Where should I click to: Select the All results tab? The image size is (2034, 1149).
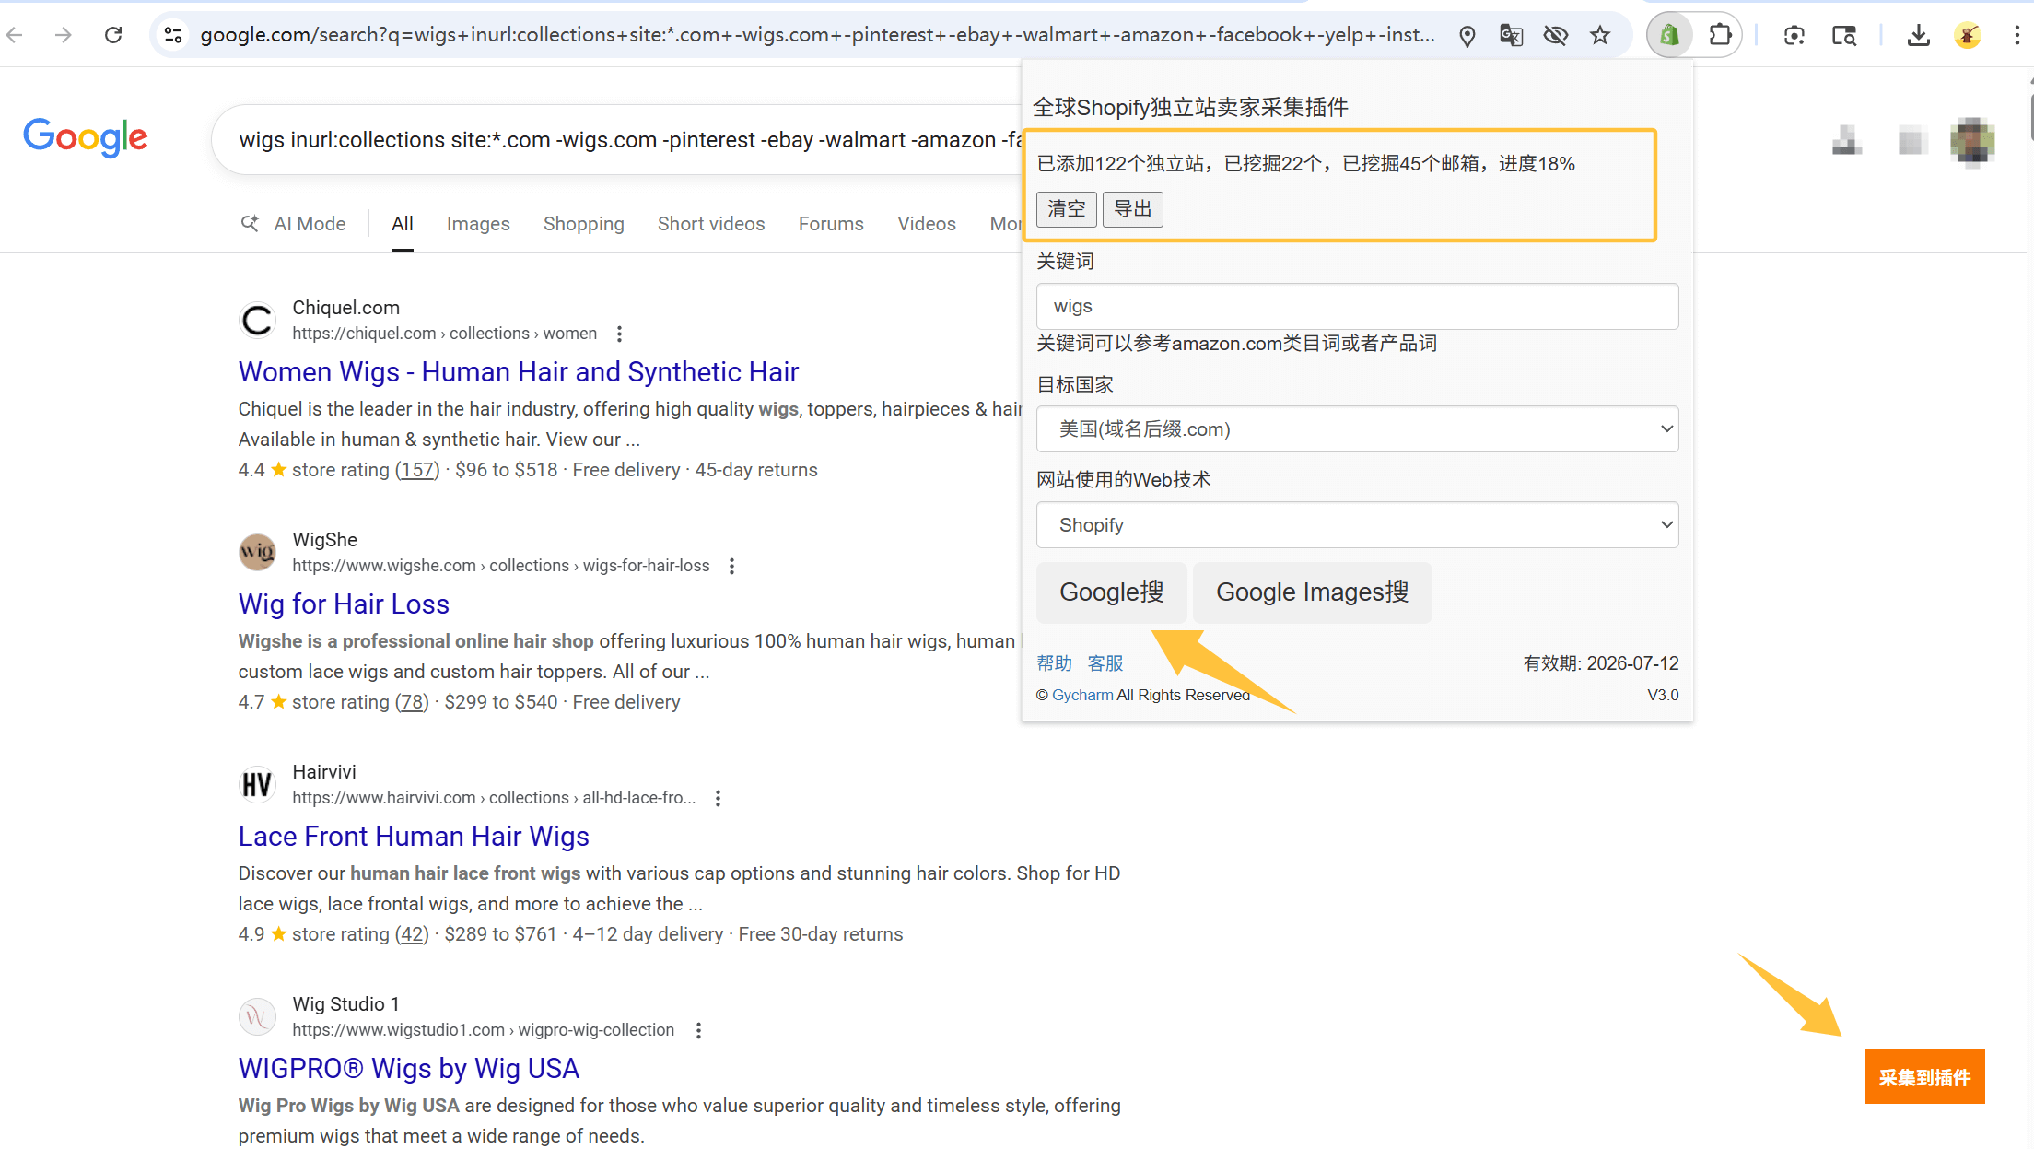pyautogui.click(x=403, y=224)
